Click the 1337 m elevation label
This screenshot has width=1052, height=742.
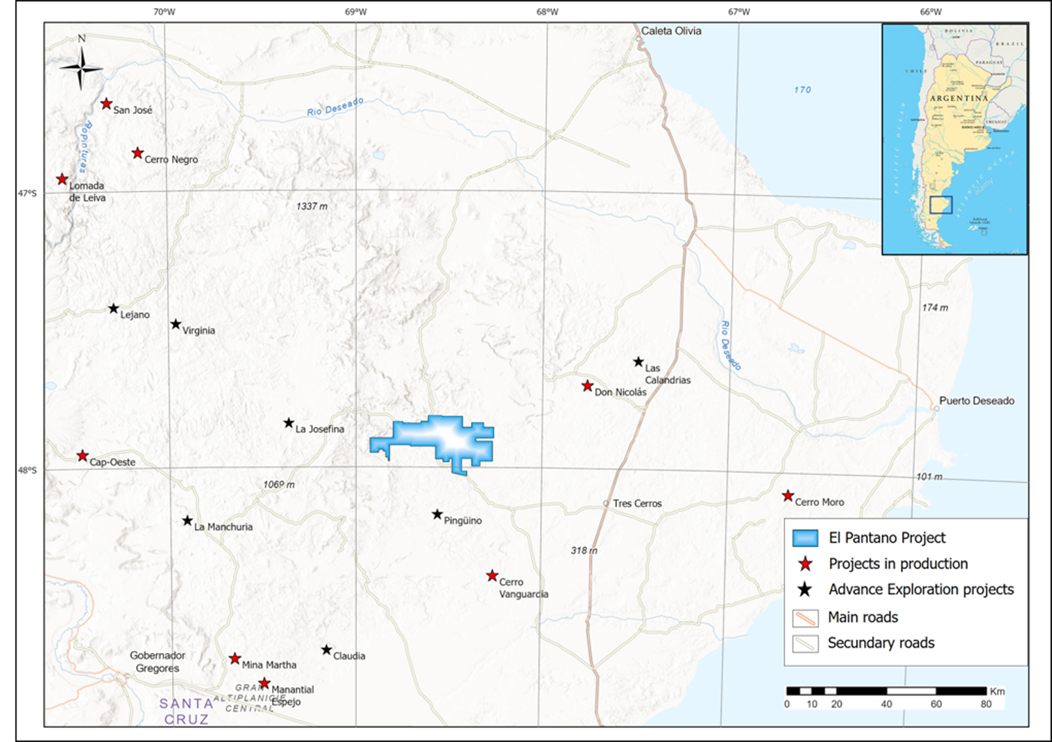[x=312, y=206]
